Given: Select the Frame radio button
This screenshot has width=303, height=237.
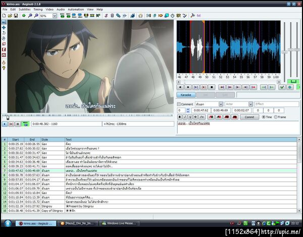Looking at the screenshot, I should pyautogui.click(x=277, y=117).
